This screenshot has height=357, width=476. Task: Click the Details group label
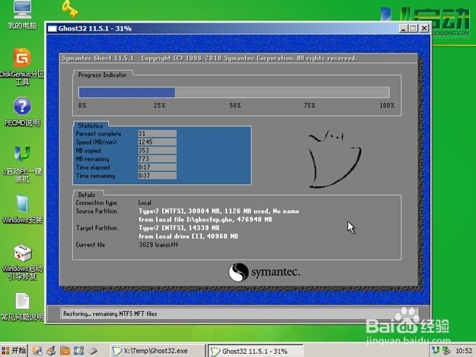[x=87, y=195]
